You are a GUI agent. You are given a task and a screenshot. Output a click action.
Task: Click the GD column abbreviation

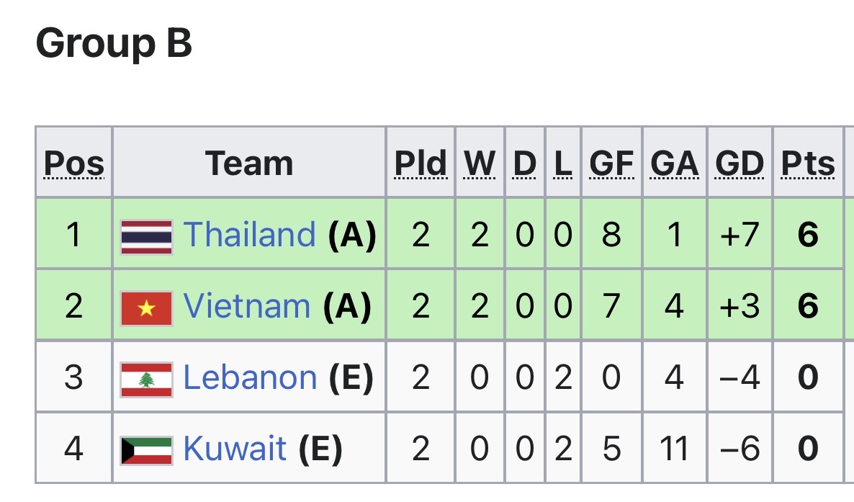[740, 163]
